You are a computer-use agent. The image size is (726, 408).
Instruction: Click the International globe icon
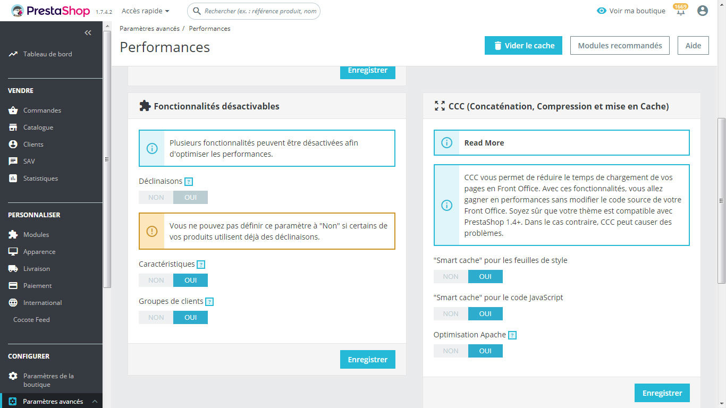(13, 303)
